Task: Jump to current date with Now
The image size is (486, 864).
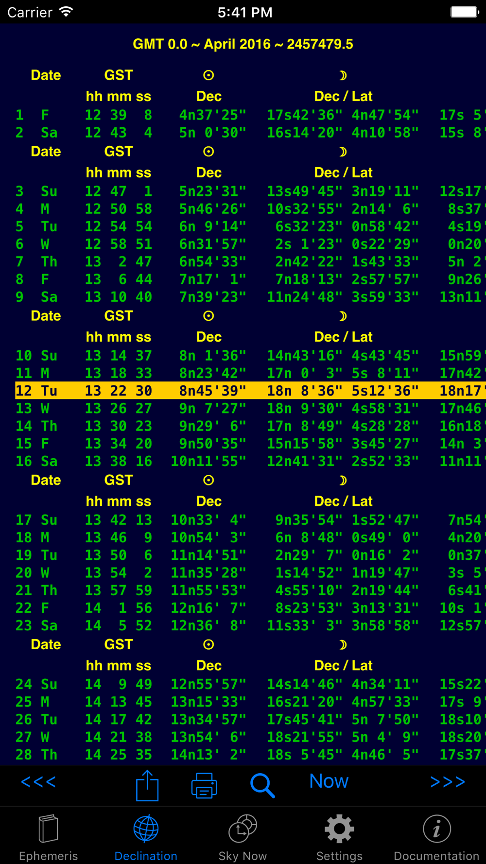Action: coord(329,781)
